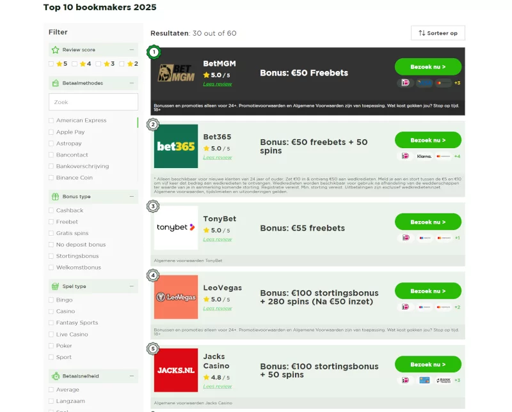Click the sort arrows icon in Sorteer op
Viewport: 512px width, 412px height.
pyautogui.click(x=422, y=33)
